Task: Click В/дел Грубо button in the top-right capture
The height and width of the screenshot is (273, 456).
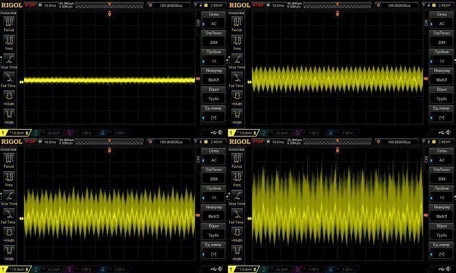Action: (x=441, y=95)
